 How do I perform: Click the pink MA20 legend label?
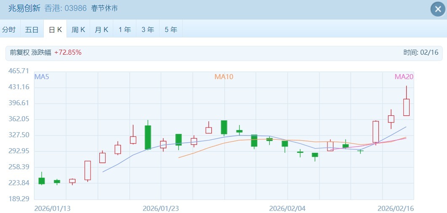coord(404,77)
